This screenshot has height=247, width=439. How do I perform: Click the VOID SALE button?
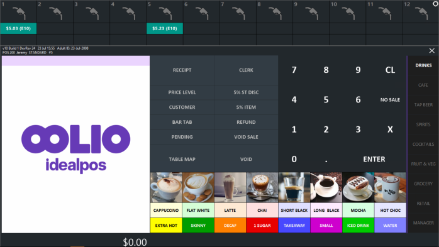click(x=246, y=137)
